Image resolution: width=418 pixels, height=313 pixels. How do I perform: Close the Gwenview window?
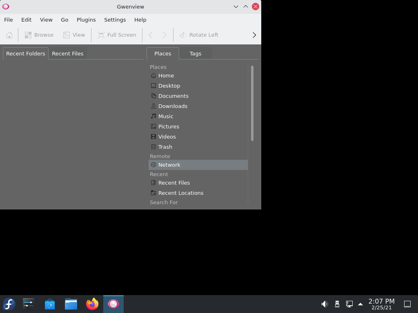coord(256,7)
